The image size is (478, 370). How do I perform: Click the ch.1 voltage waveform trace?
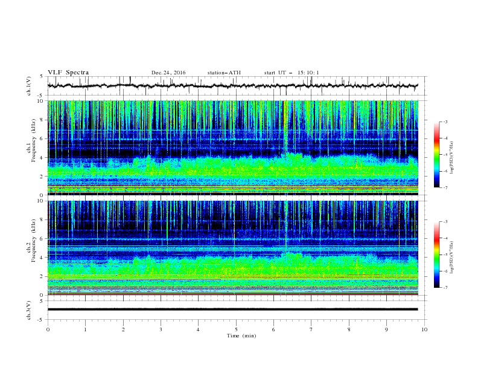click(x=233, y=86)
